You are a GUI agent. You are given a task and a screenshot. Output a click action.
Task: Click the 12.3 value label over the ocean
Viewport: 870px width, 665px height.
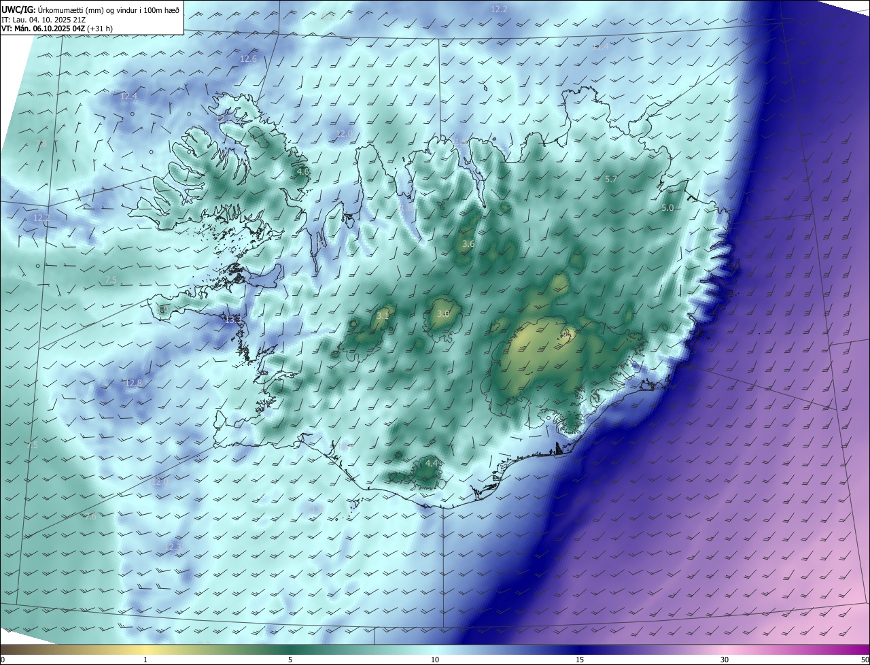(173, 547)
